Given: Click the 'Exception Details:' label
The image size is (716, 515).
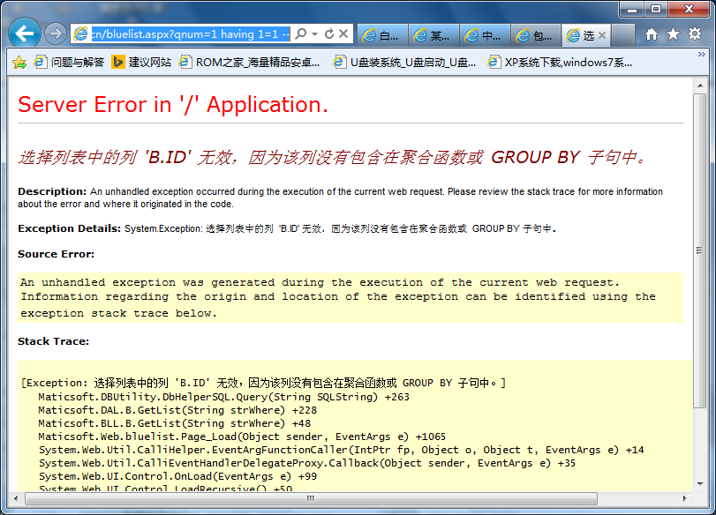Looking at the screenshot, I should pos(70,228).
